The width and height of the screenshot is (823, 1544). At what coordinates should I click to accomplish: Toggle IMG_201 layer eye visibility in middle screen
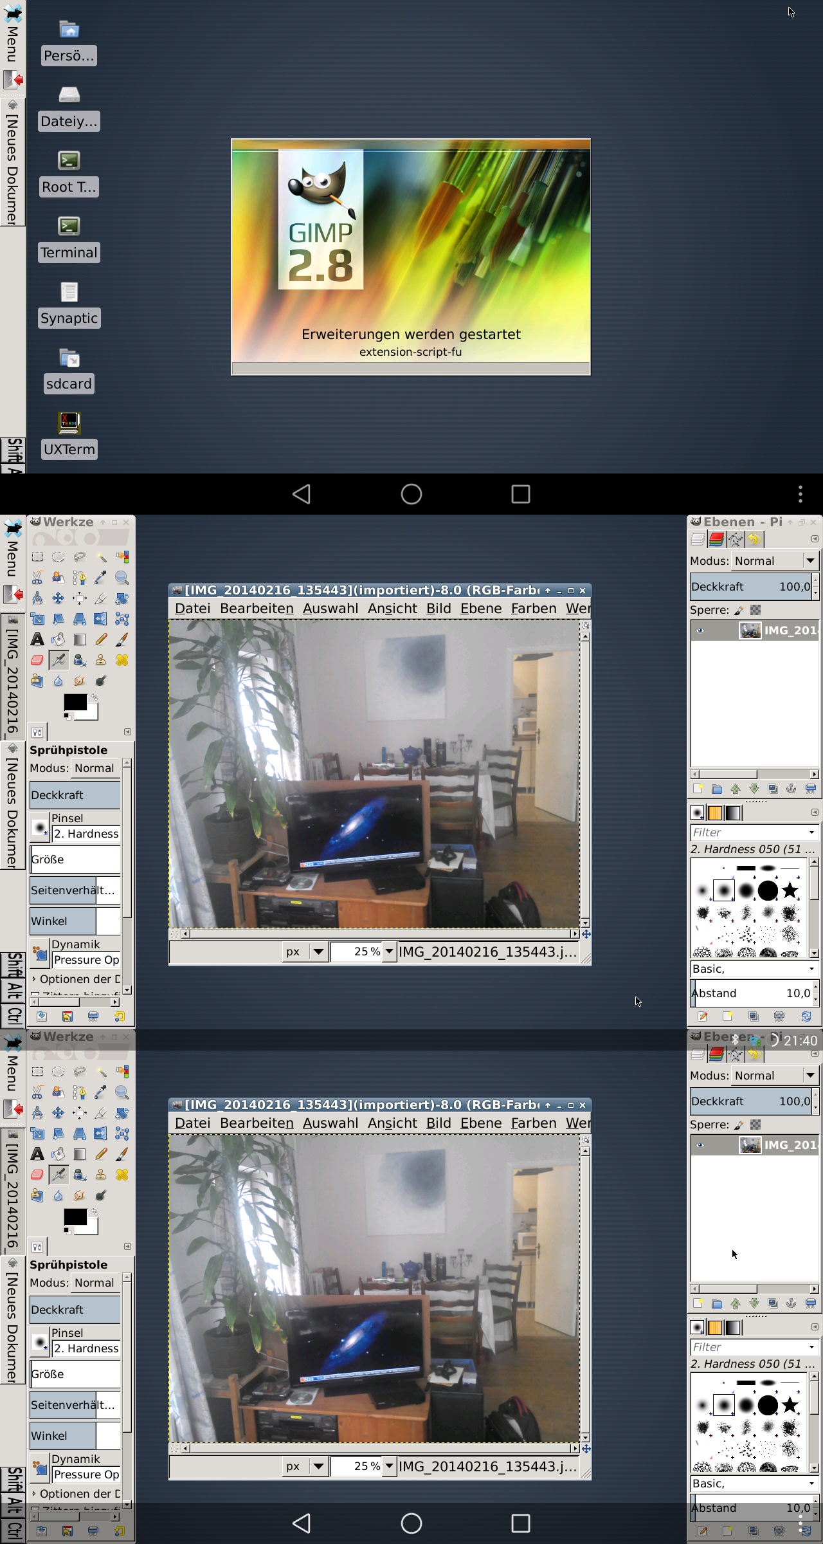(x=700, y=630)
